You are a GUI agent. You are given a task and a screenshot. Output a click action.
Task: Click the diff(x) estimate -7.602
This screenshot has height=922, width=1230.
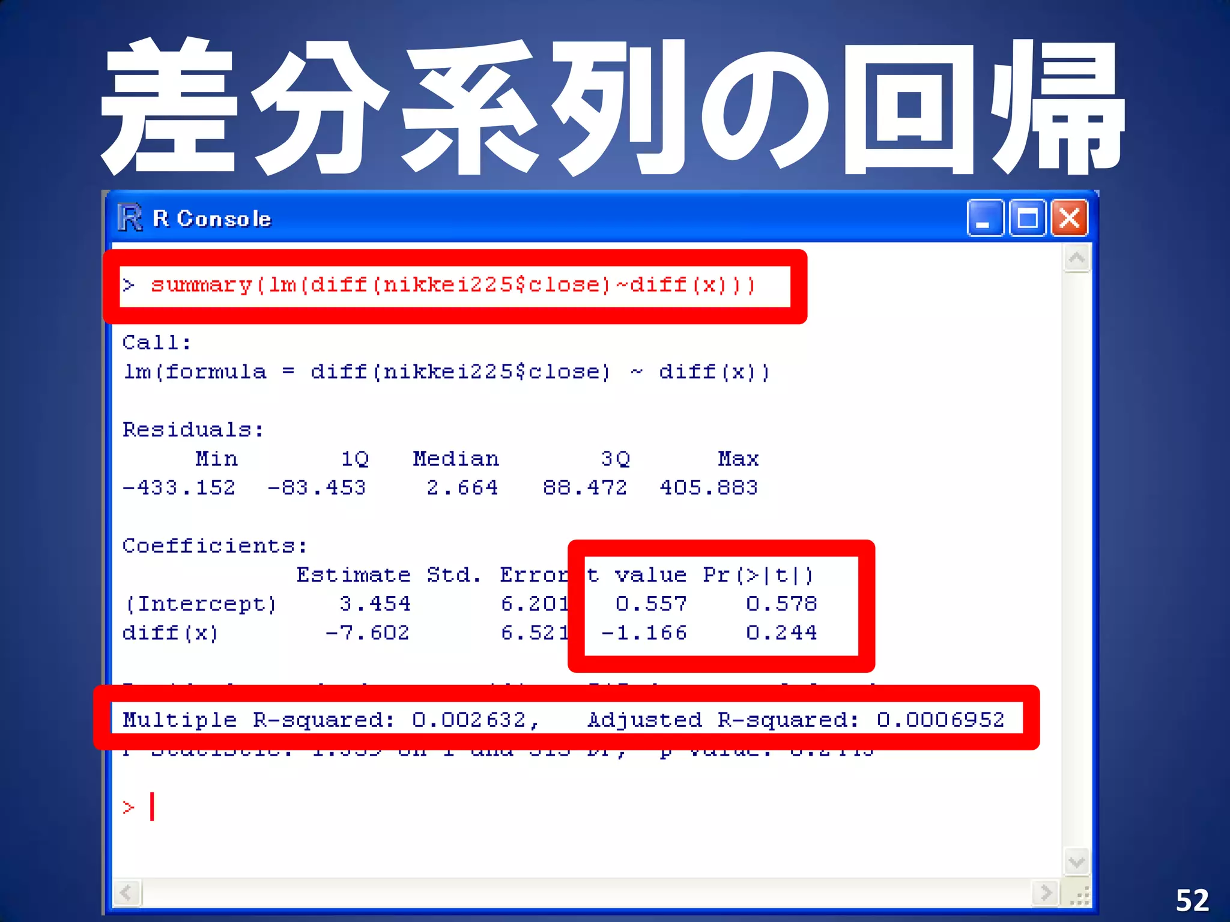coord(367,633)
